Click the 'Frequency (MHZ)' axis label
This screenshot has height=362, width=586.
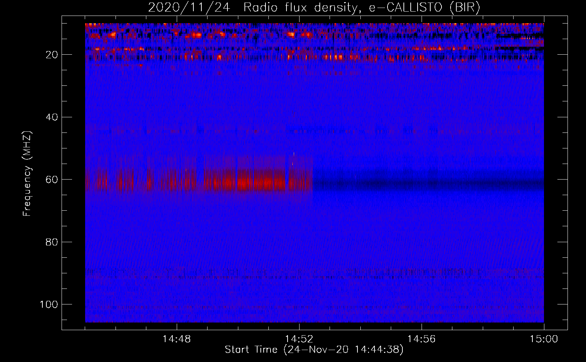pyautogui.click(x=27, y=173)
